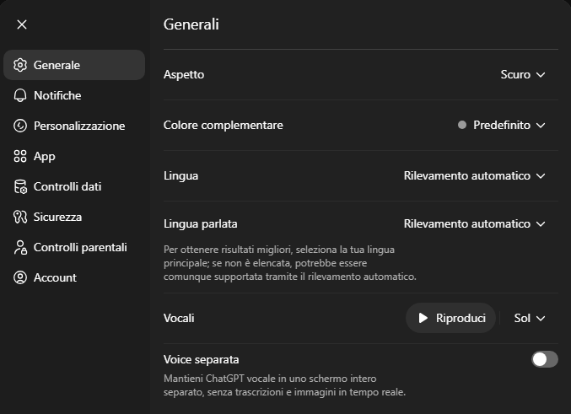571x414 pixels.
Task: Click the gray Predefinito color dot
Action: tap(462, 125)
